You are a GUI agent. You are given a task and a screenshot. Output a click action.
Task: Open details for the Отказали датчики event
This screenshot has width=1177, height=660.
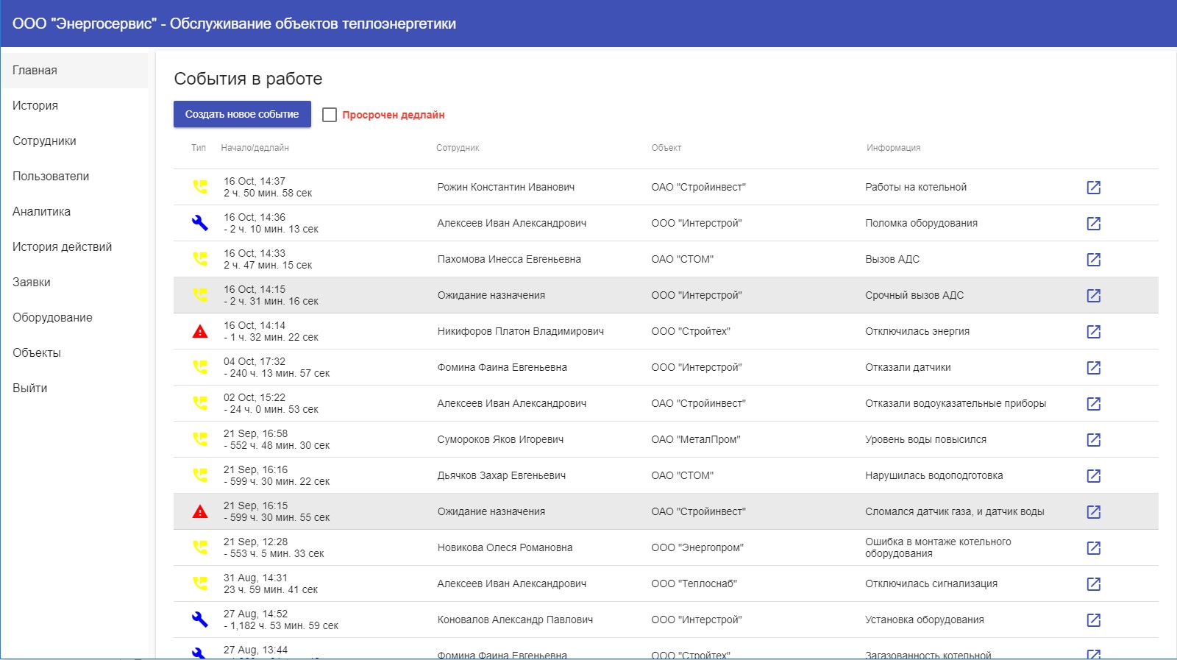pos(1094,368)
